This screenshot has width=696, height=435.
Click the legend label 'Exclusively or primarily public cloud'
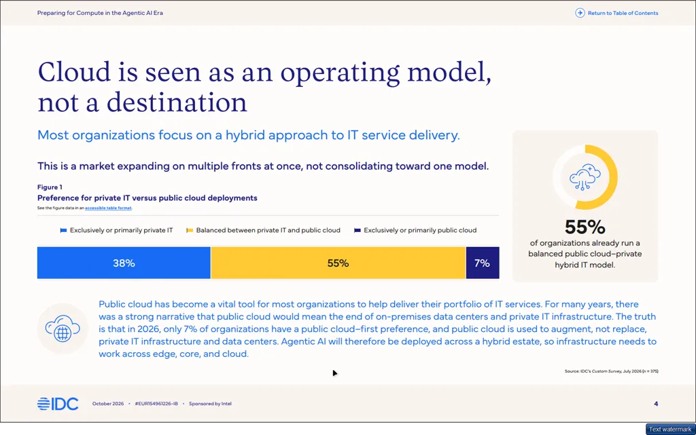[420, 230]
